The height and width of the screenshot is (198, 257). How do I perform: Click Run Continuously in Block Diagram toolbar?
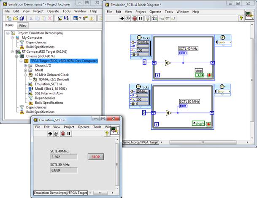click(127, 19)
